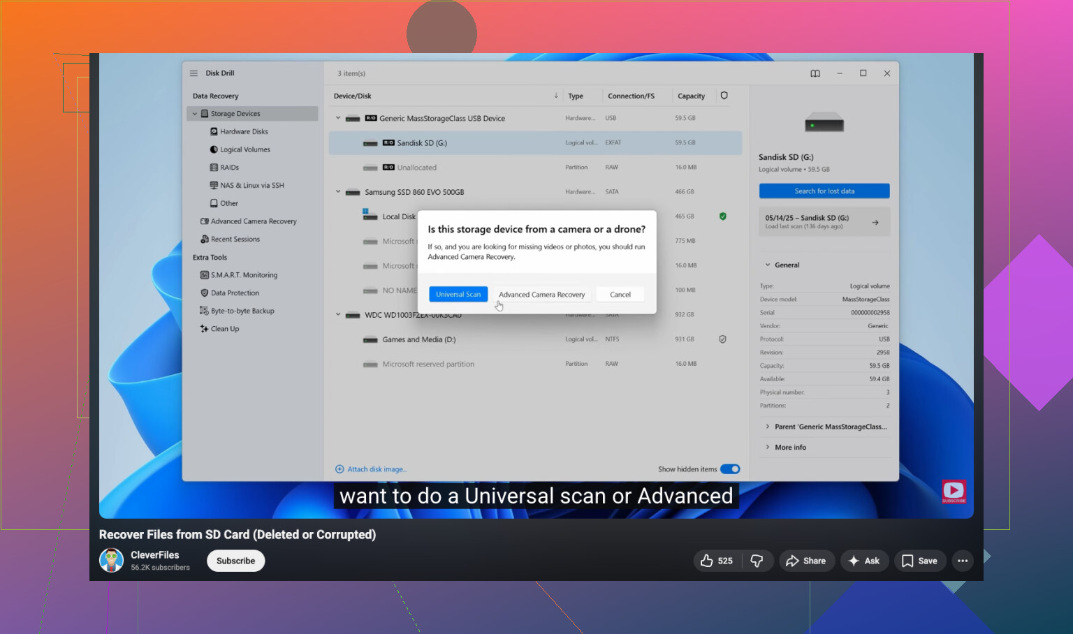Screen dimensions: 1073x634
Task: Click the Byte-to-byte Backup icon
Action: pyautogui.click(x=205, y=311)
